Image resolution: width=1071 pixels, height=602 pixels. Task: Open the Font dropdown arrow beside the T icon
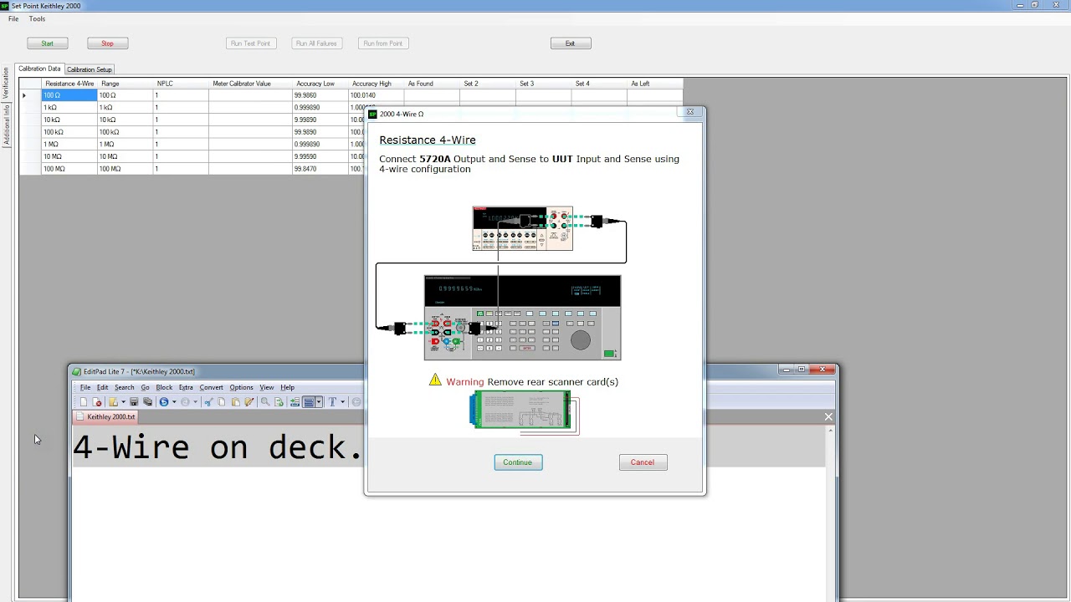342,402
